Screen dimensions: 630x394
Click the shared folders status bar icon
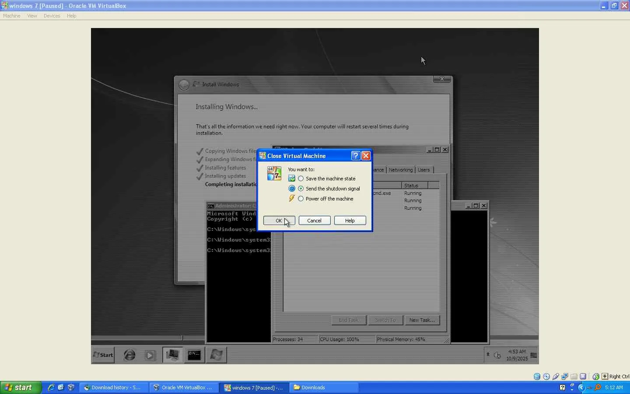[574, 376]
